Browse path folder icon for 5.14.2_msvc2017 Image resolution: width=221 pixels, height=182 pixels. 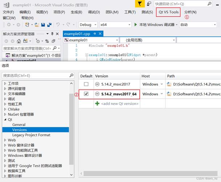tap(169, 84)
